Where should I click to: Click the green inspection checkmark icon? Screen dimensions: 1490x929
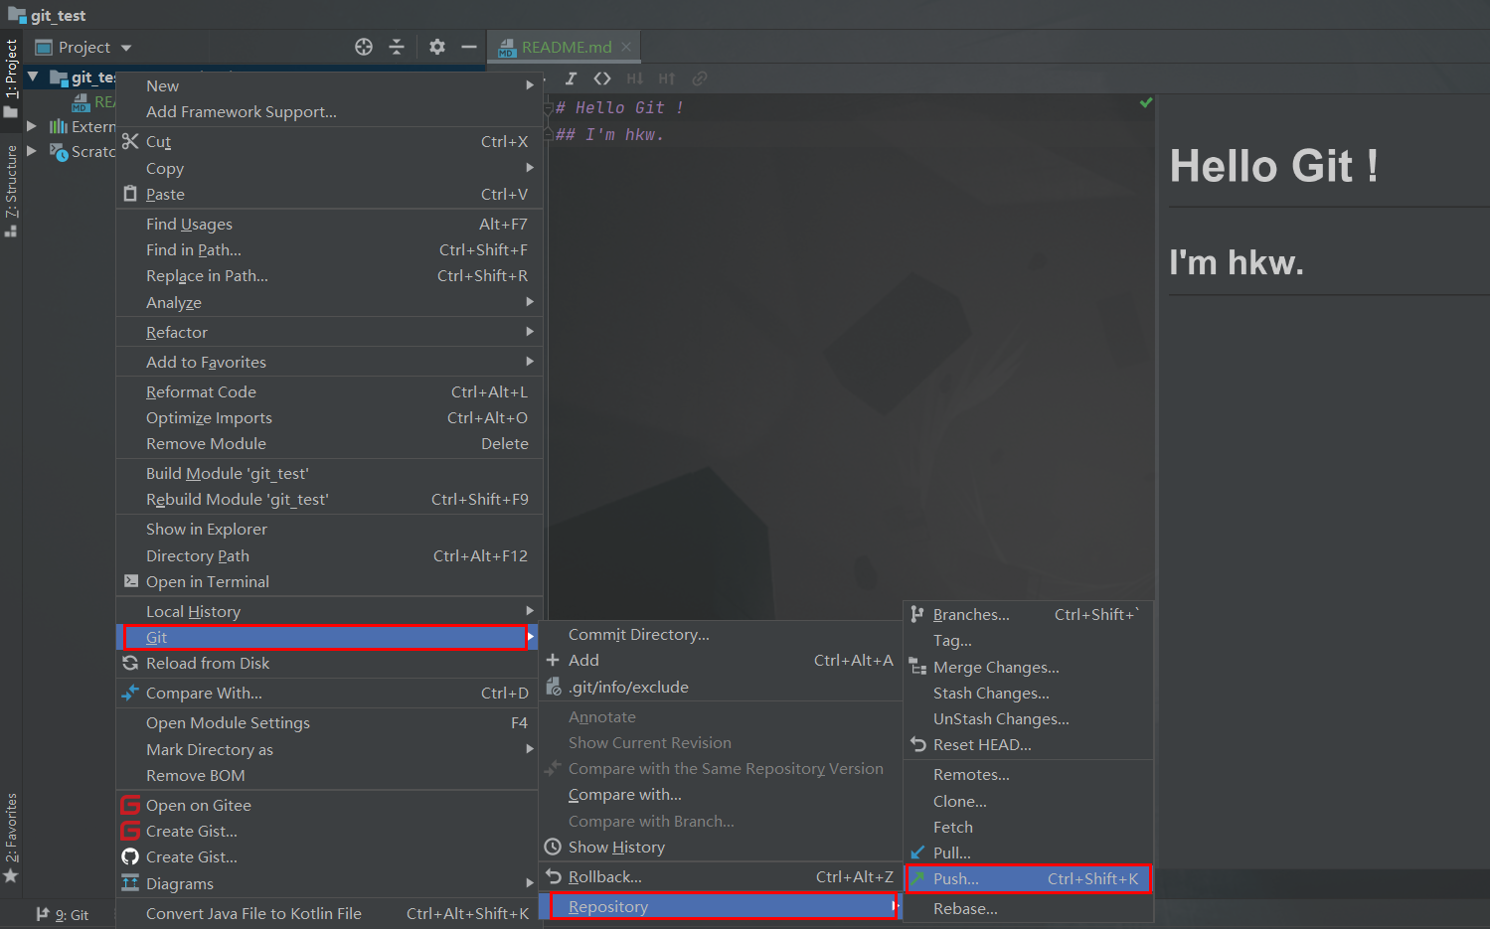(x=1146, y=102)
